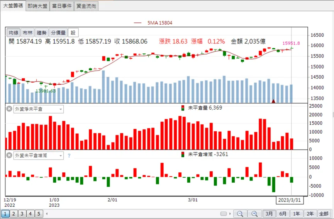Click the small arrow next to scroll thumb
This screenshot has height=219, width=334.
(x=230, y=214)
